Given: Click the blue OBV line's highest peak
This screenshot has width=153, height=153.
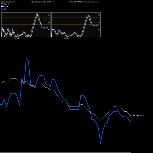Looking at the screenshot, I should (x=26, y=59).
